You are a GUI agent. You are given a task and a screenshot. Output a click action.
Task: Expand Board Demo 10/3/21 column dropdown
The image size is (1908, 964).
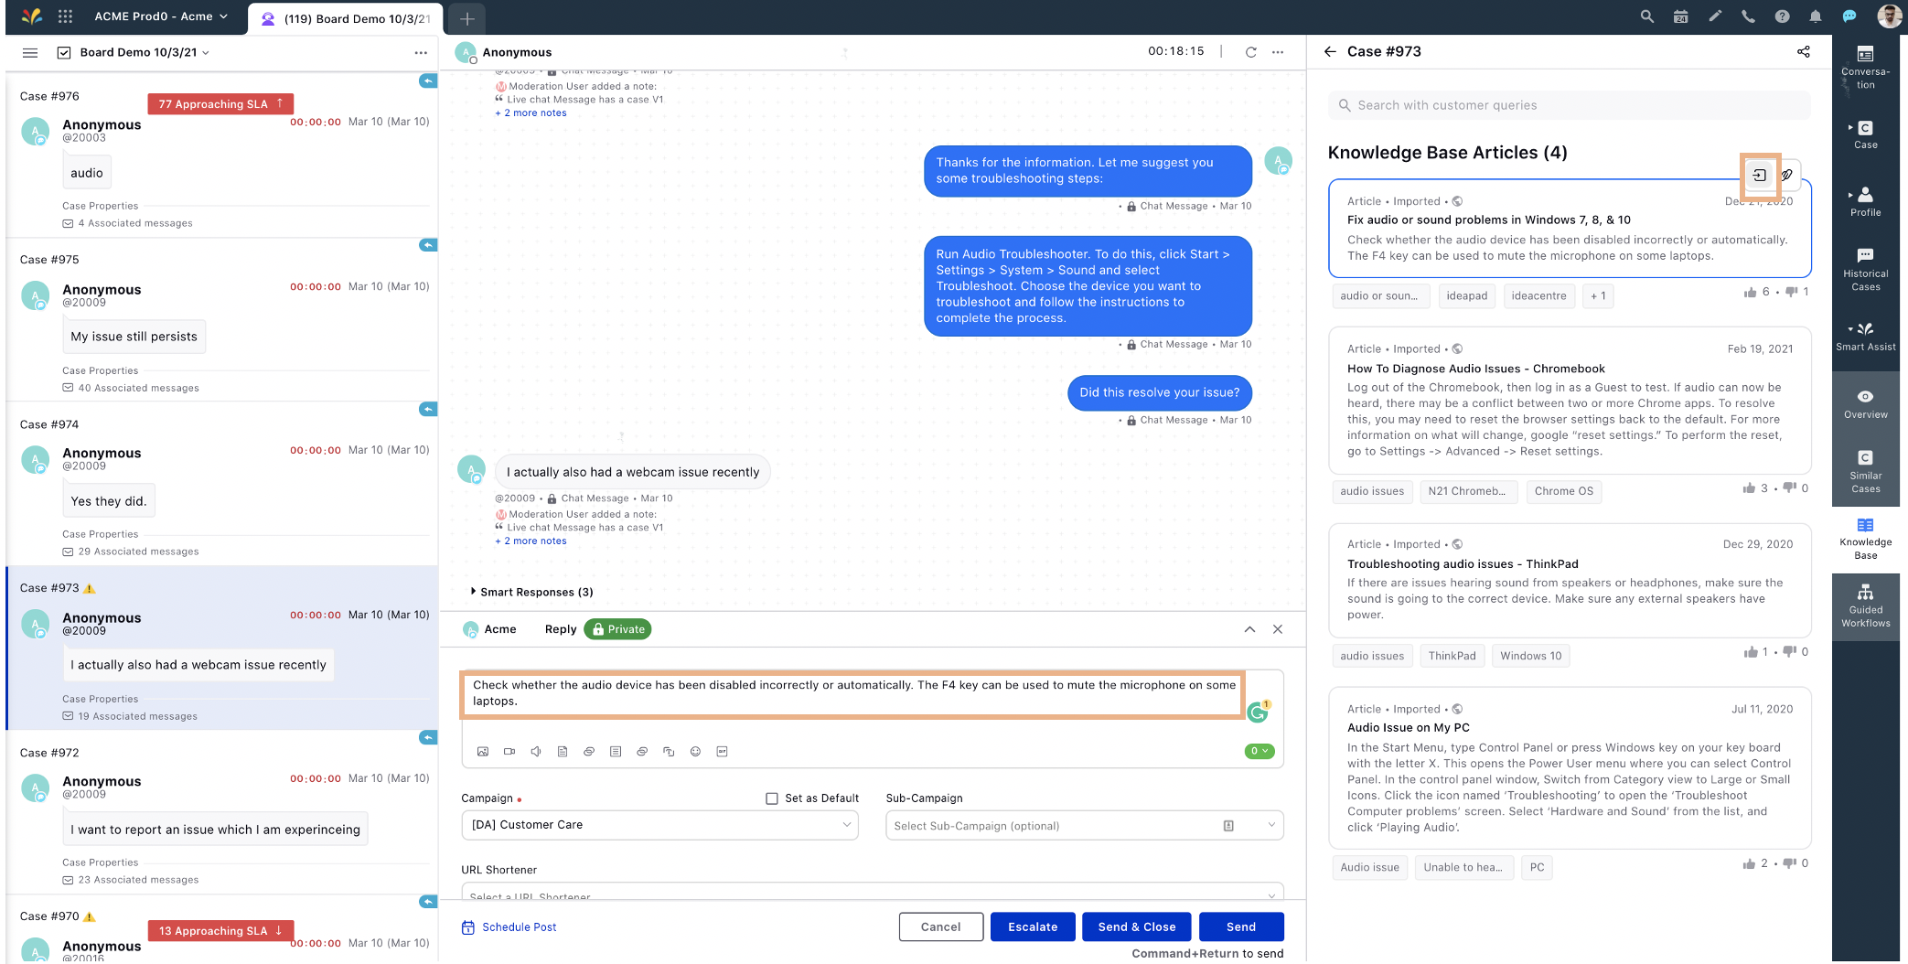click(x=206, y=53)
